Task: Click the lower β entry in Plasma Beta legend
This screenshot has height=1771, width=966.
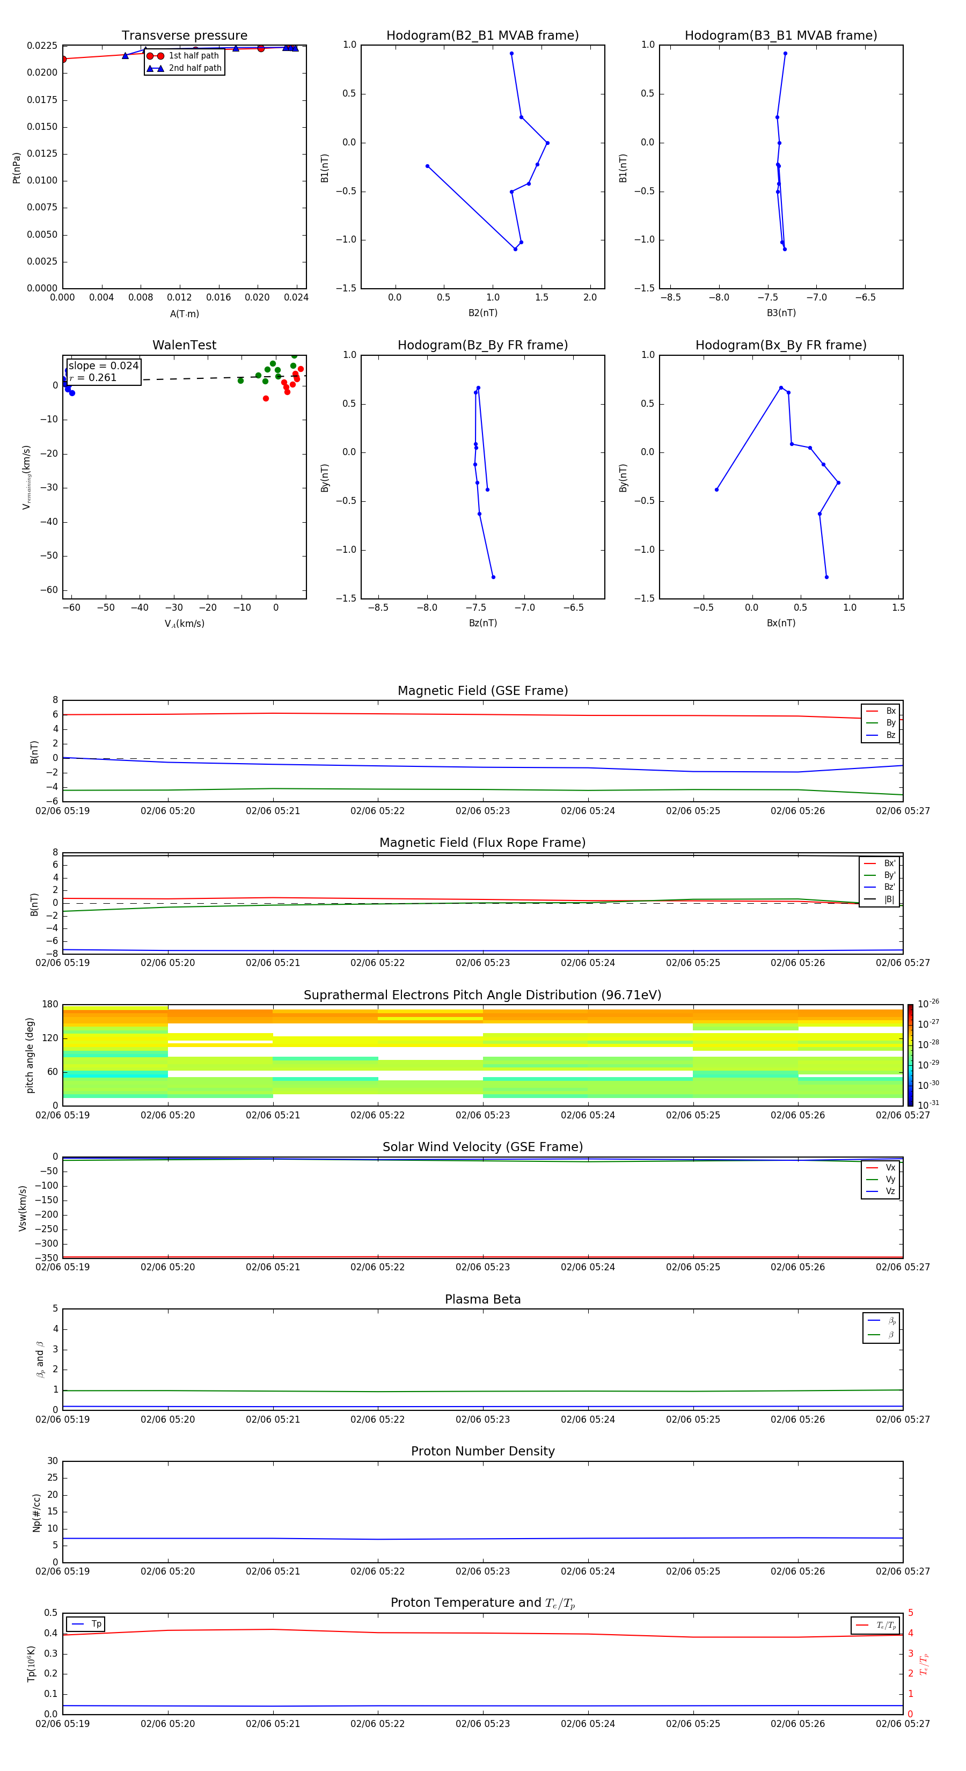Action: pyautogui.click(x=881, y=1335)
